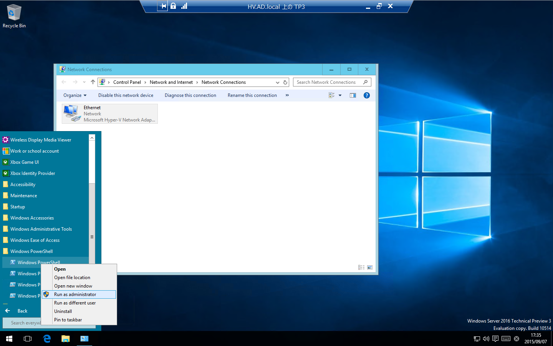553x346 pixels.
Task: Click Network and Internet in the breadcrumb
Action: tap(171, 82)
